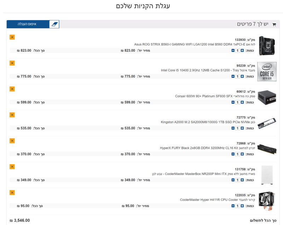Screen dimensions: 283x225
Task: Open Intel Core I5 10400 2.9Ghz product link
Action: [208, 70]
